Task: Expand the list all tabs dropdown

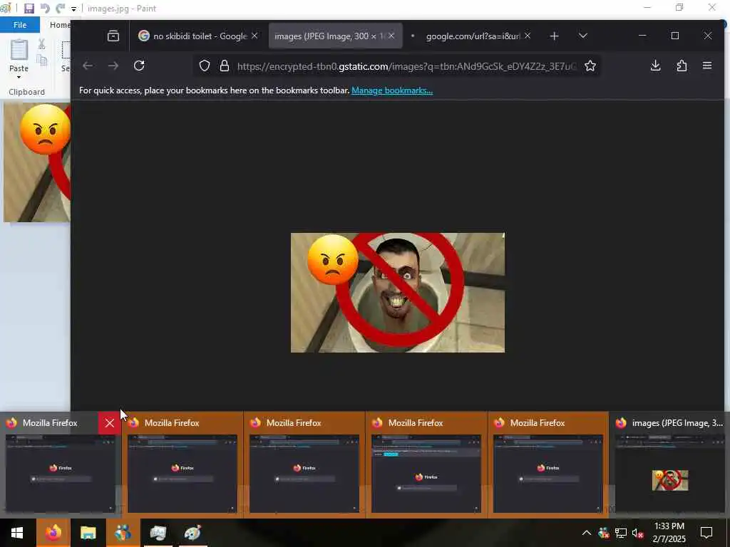Action: coord(583,36)
